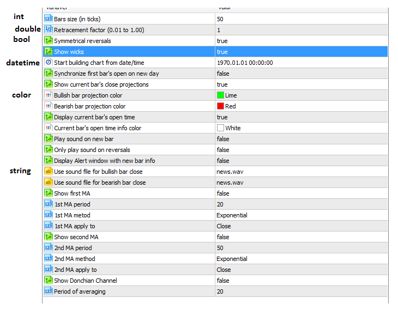Image resolution: width=398 pixels, height=310 pixels.
Task: Click the int icon beside 2nd MA period
Action: [x=48, y=248]
